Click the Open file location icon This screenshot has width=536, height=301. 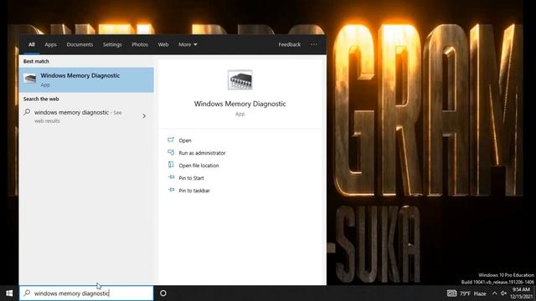coord(171,165)
